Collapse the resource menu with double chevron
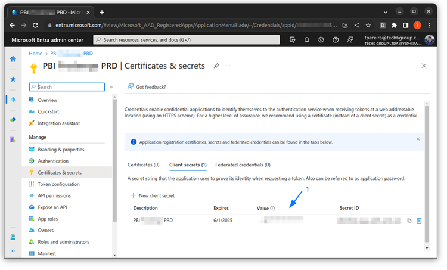This screenshot has height=270, width=447. [112, 87]
